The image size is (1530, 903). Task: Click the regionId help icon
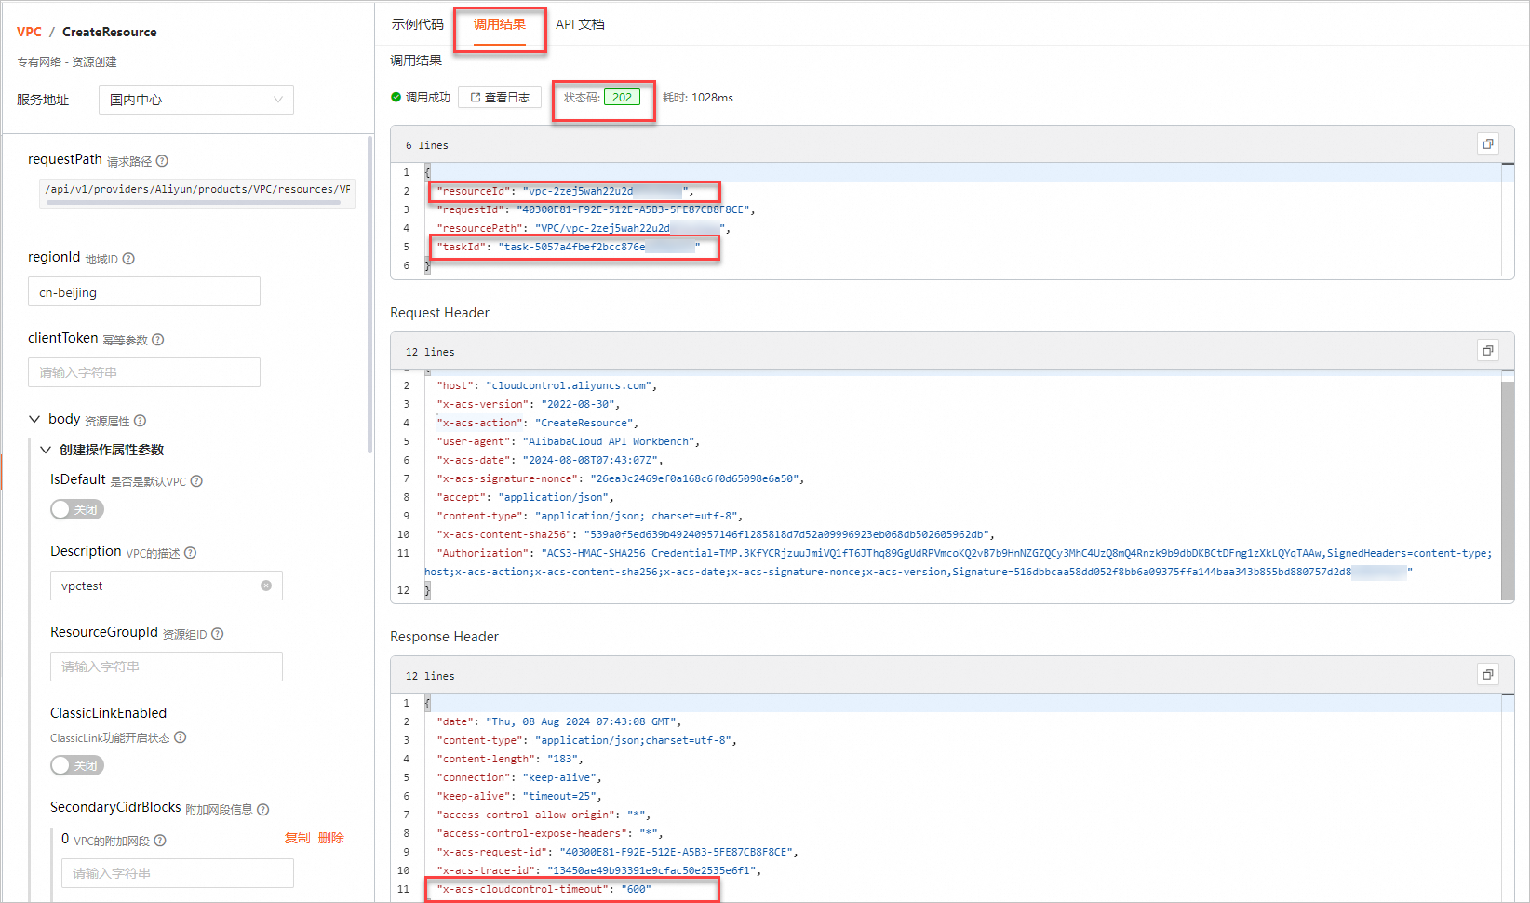(x=128, y=259)
